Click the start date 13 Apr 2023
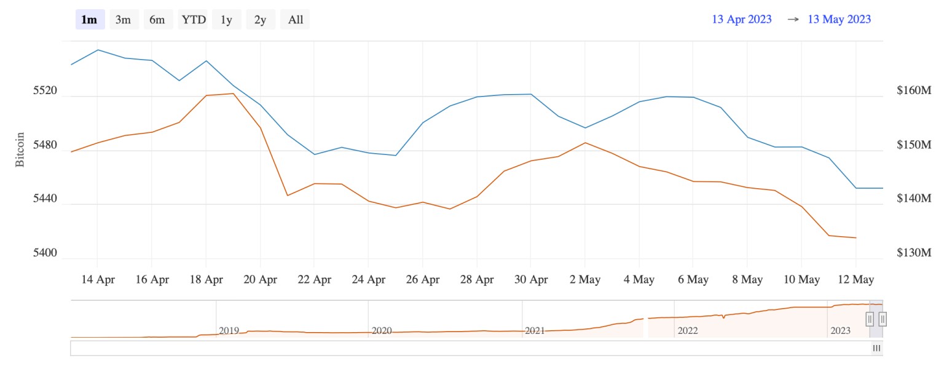 [741, 19]
